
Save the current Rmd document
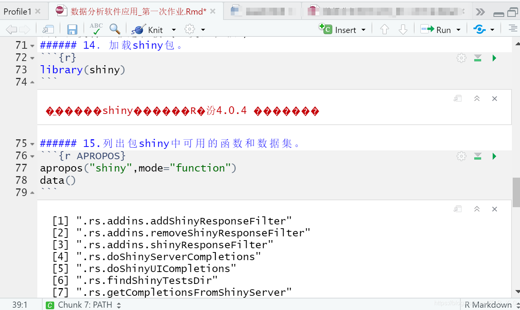(72, 30)
